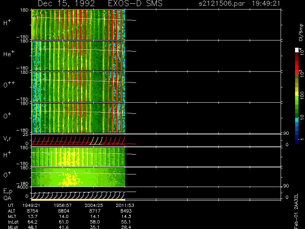Click the "MLat" row label

click(13, 227)
